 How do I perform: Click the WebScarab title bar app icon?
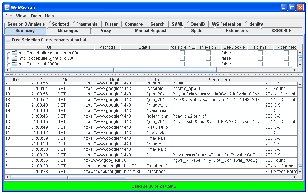[x=7, y=7]
